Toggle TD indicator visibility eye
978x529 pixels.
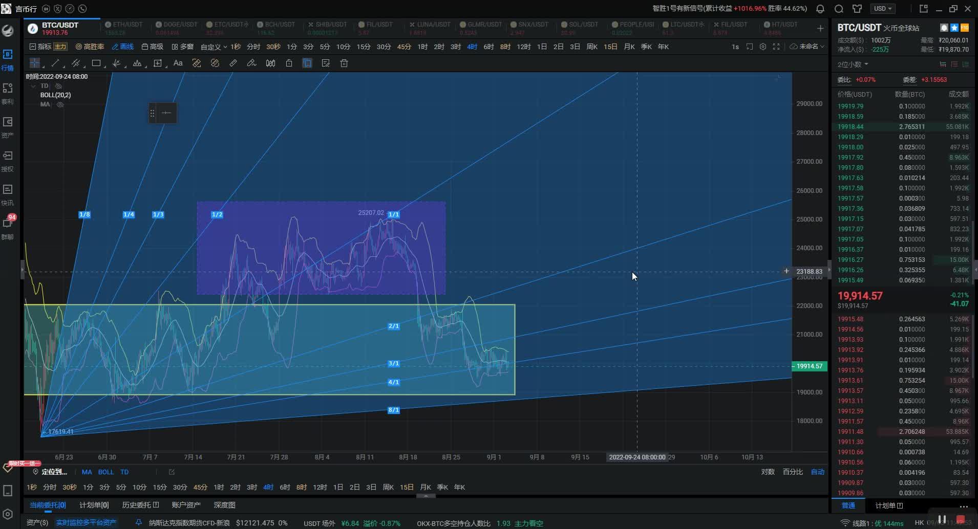[58, 86]
